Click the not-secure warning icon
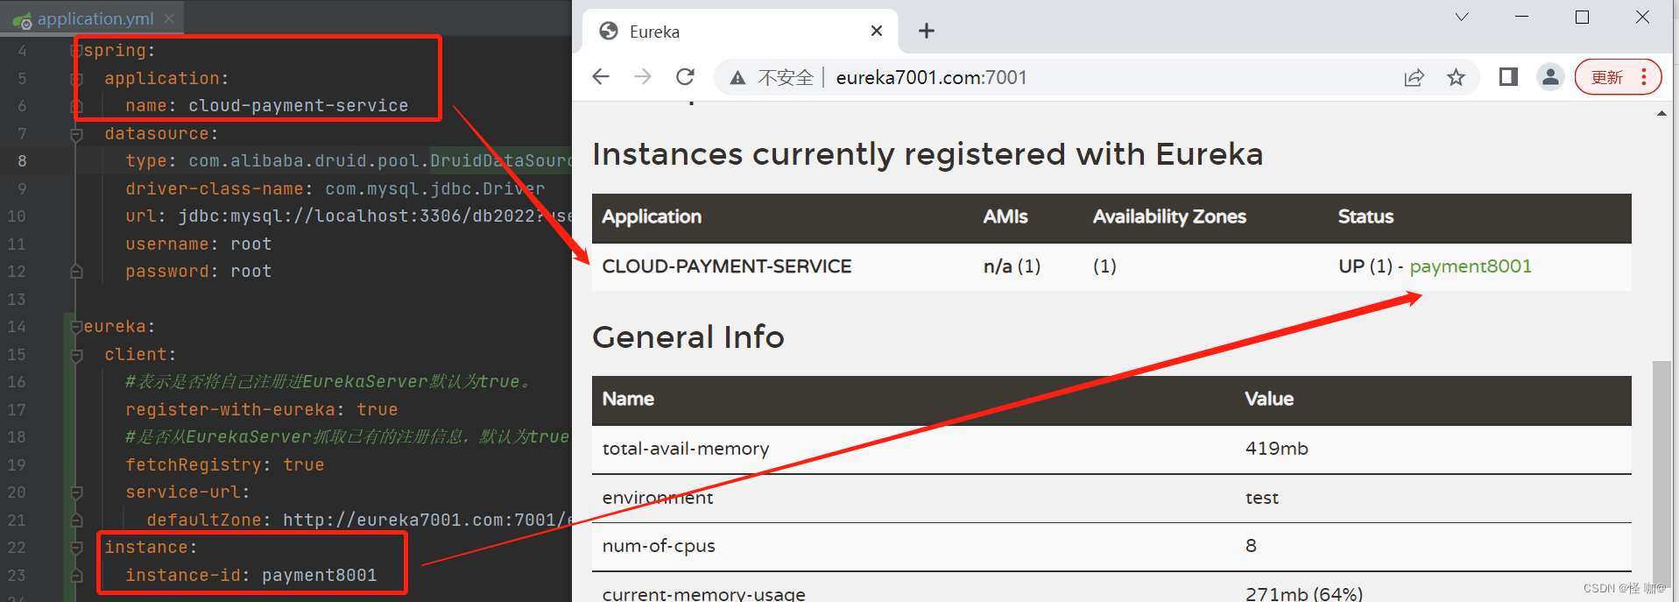Image resolution: width=1679 pixels, height=602 pixels. click(737, 78)
